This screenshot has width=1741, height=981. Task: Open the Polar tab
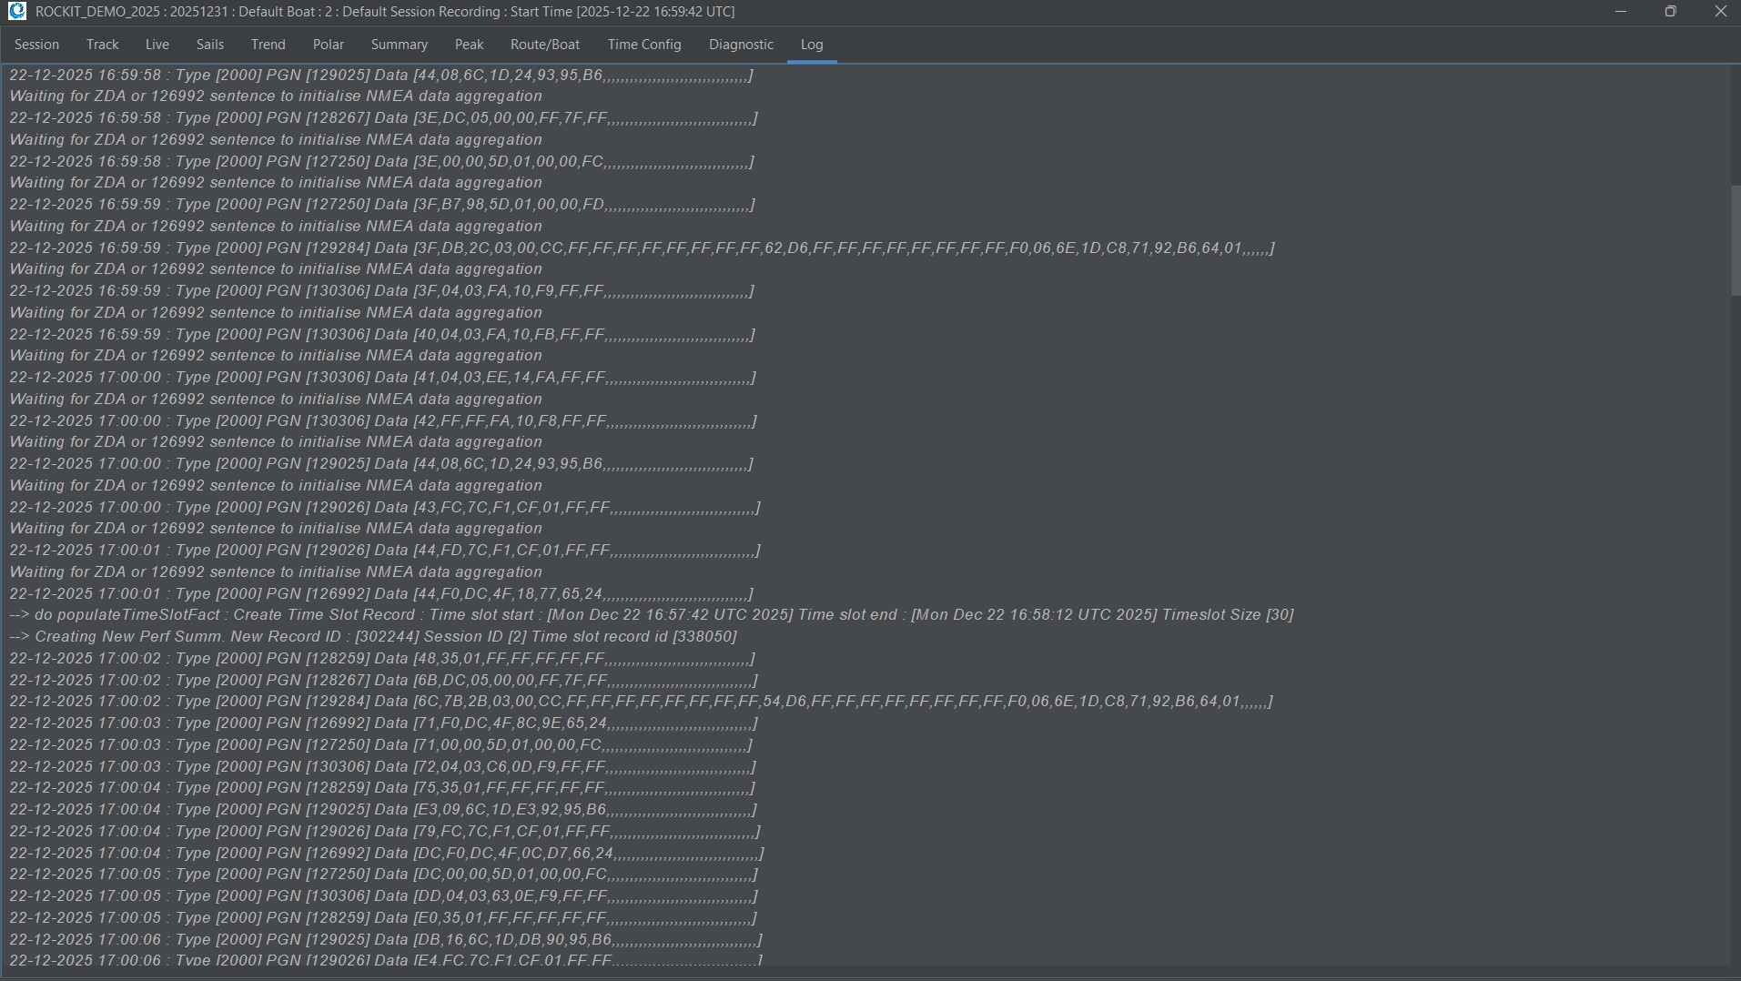pyautogui.click(x=328, y=45)
